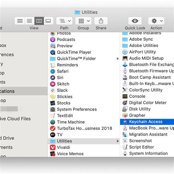Select the Podcasts app icon
The width and height of the screenshot is (174, 174).
tap(53, 40)
